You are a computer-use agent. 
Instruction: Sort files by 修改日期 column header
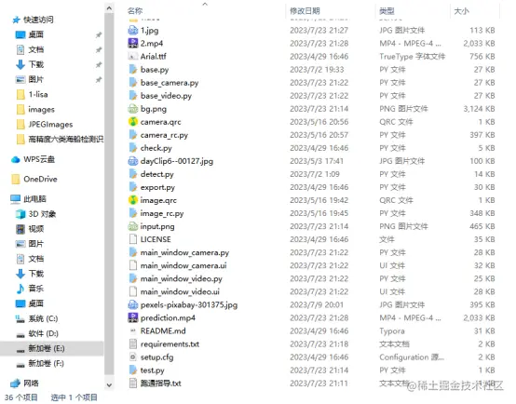[x=305, y=11]
